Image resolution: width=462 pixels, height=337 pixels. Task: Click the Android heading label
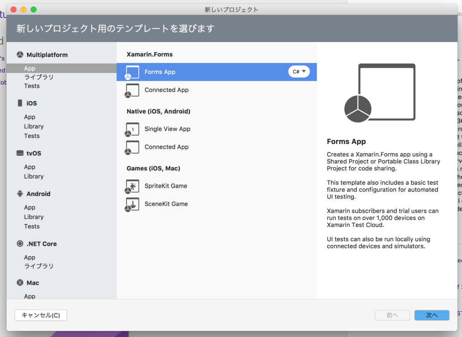(38, 194)
